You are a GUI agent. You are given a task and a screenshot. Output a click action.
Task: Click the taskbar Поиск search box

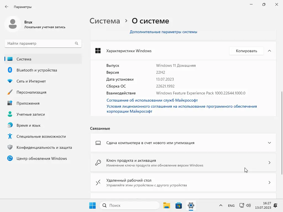coord(130,205)
